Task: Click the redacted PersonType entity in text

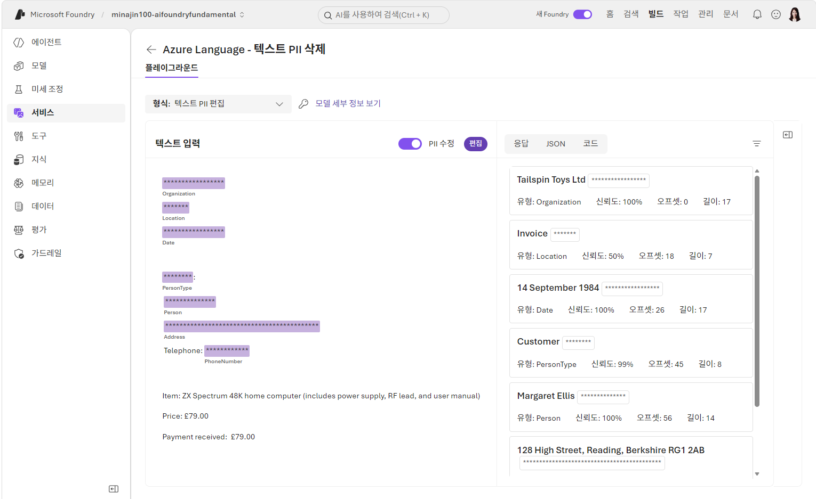Action: pyautogui.click(x=178, y=277)
